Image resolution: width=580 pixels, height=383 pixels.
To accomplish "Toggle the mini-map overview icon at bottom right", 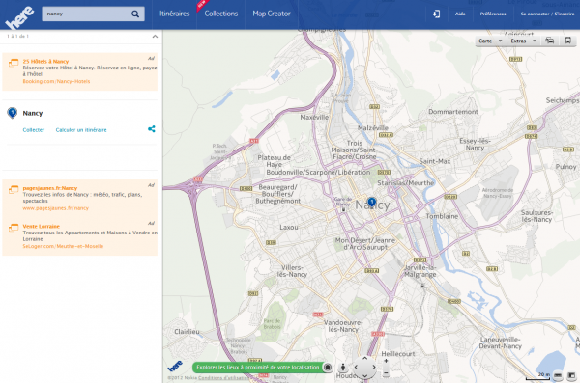I will (x=571, y=375).
